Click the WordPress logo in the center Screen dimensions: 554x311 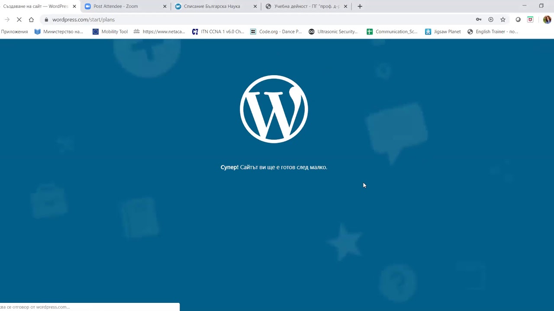coord(274,109)
